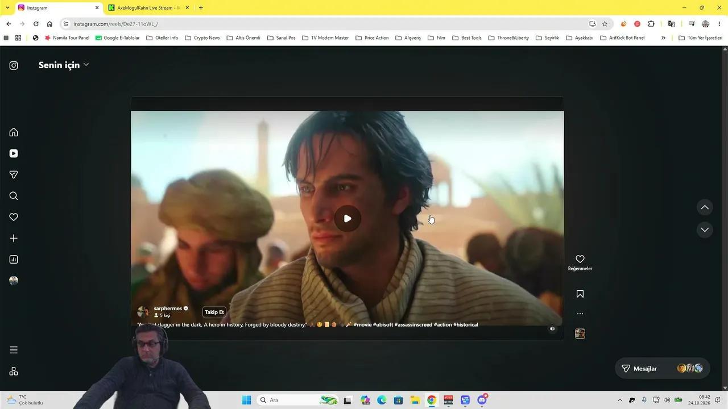Expand the Senin için dropdown
The image size is (728, 409).
click(63, 65)
